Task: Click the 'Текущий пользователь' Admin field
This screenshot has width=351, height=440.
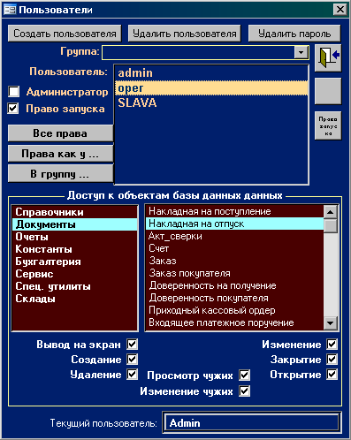Action: 252,423
